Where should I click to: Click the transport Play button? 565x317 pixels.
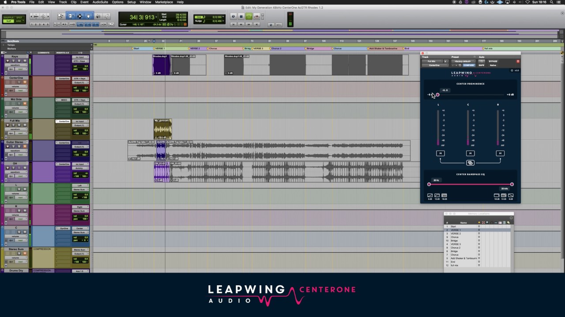coord(249,16)
